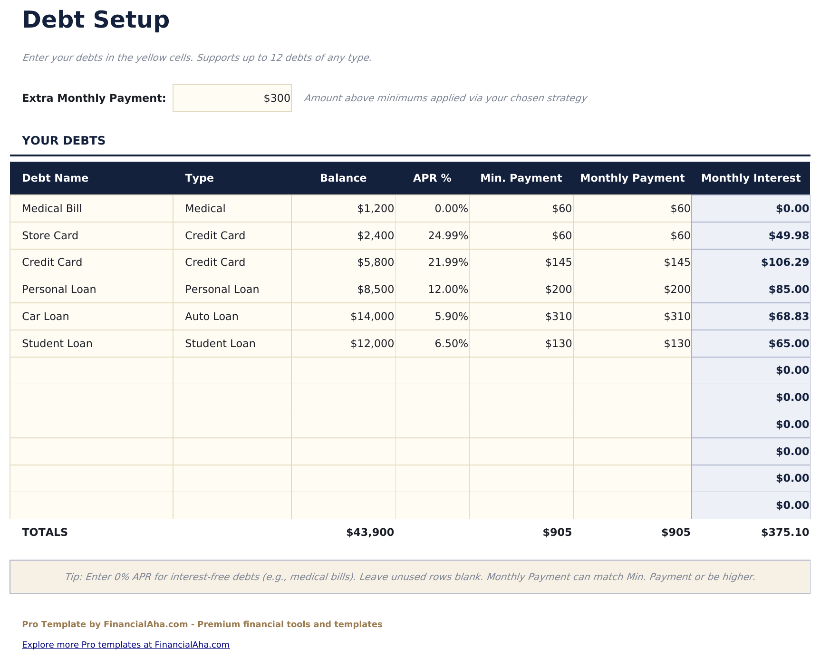The height and width of the screenshot is (659, 820).
Task: Select the Car Loan balance cell
Action: tap(344, 316)
